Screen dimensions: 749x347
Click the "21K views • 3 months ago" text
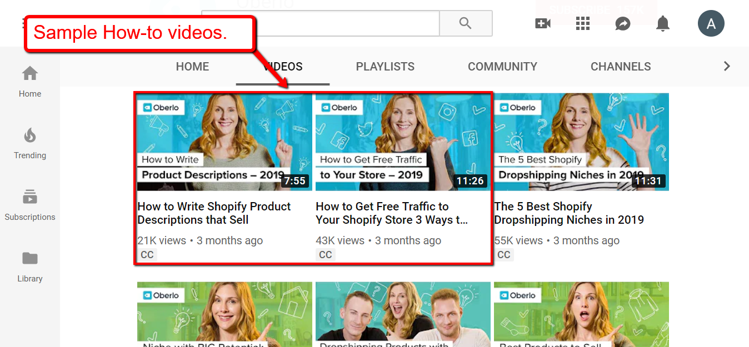200,240
